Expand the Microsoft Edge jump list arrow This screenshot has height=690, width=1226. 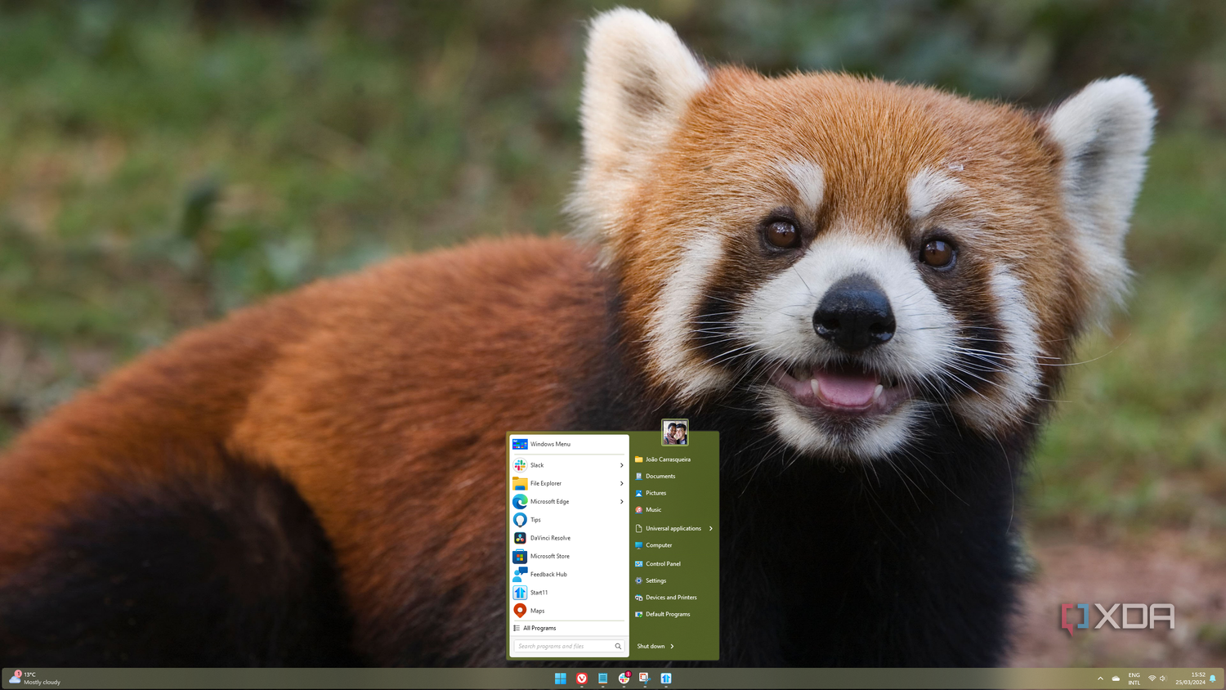click(622, 501)
